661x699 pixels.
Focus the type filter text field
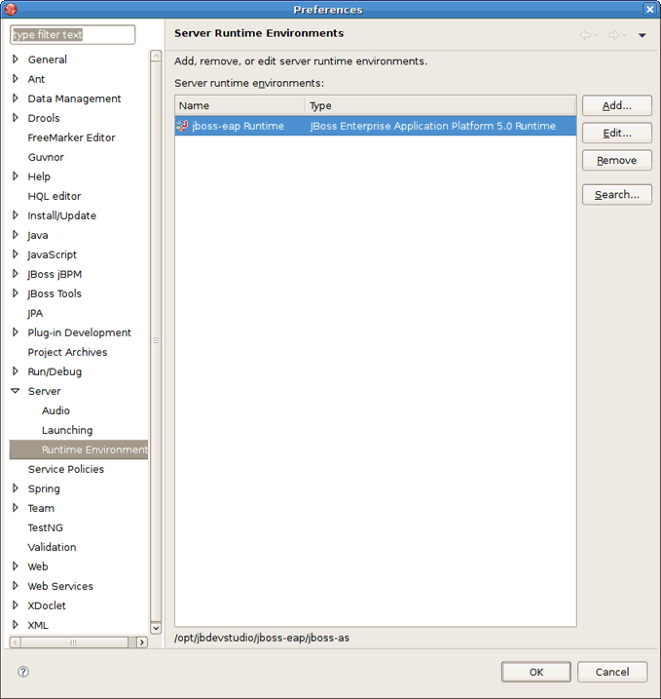point(73,35)
